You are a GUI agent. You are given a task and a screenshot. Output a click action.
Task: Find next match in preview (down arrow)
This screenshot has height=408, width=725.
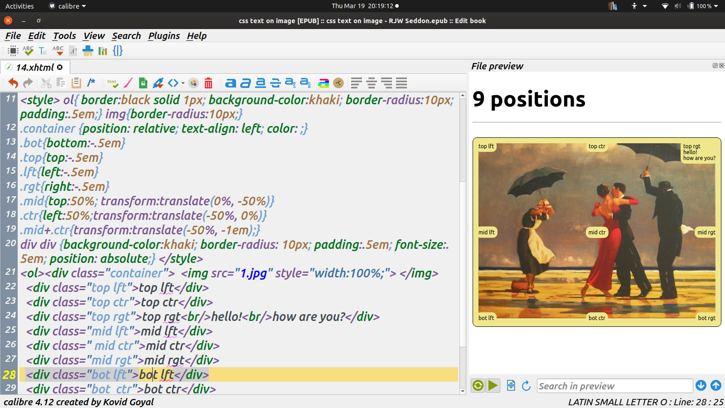[701, 385]
